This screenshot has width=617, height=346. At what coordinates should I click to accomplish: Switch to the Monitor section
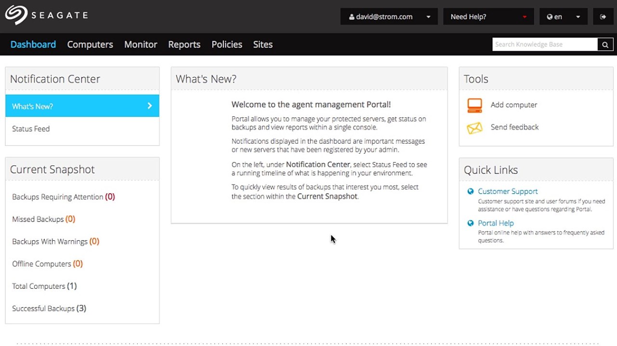pyautogui.click(x=141, y=44)
